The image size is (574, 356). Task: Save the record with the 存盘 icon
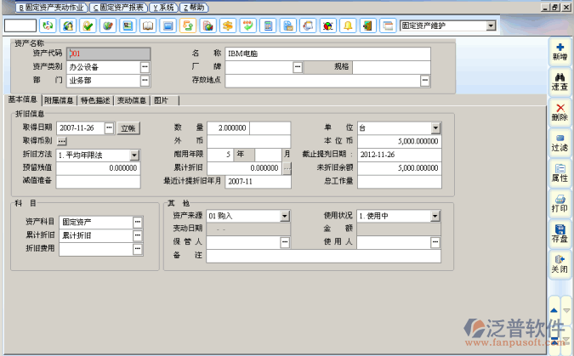tap(560, 233)
